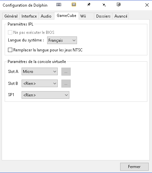Click the yellow highlighted window icon
The image size is (152, 173).
tap(74, 5)
